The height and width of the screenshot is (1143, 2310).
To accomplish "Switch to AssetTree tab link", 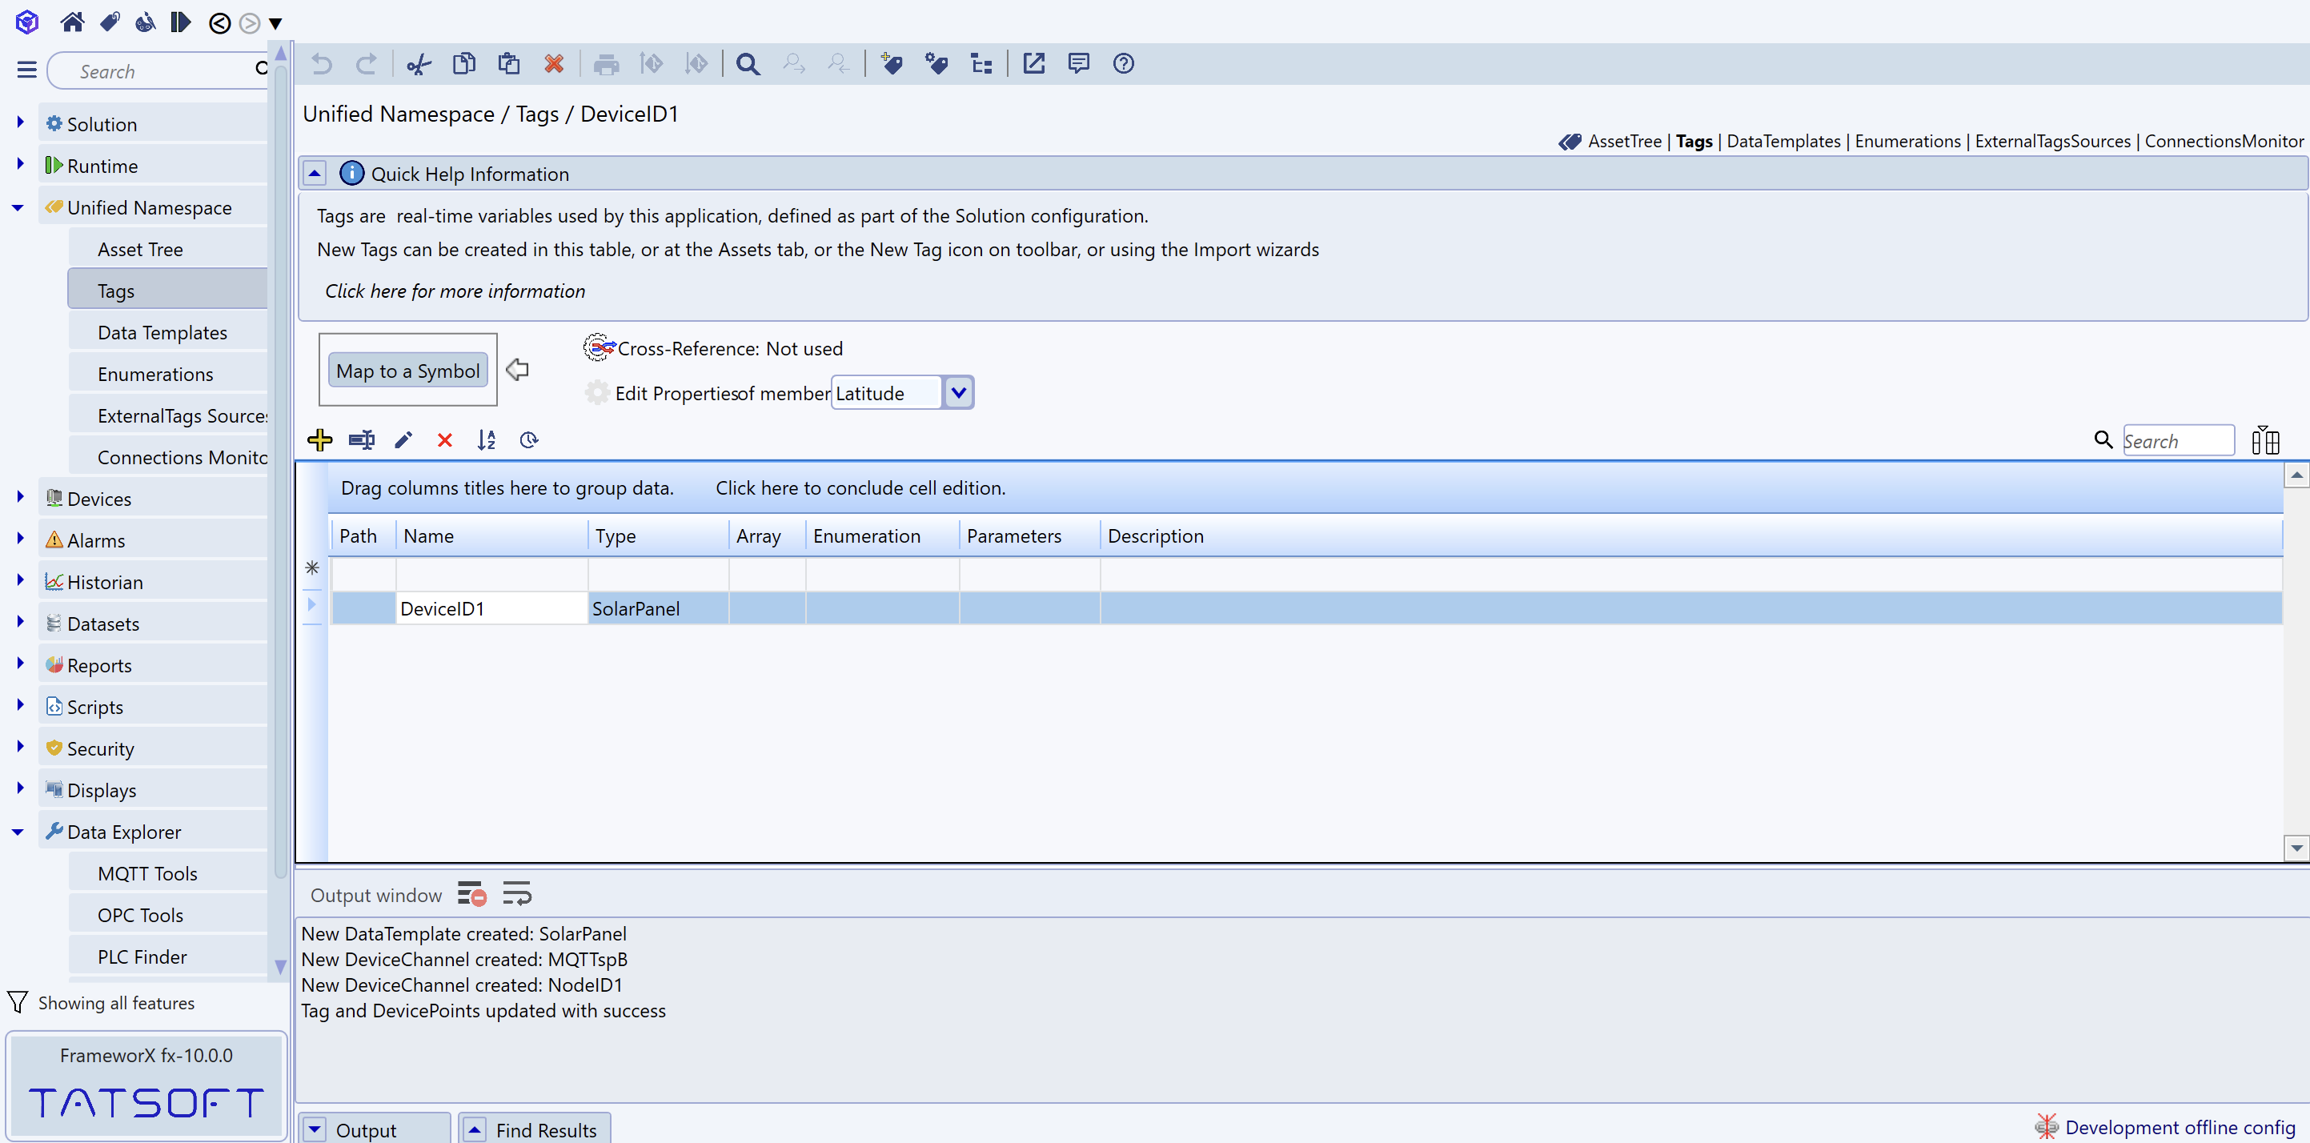I will coord(1624,141).
